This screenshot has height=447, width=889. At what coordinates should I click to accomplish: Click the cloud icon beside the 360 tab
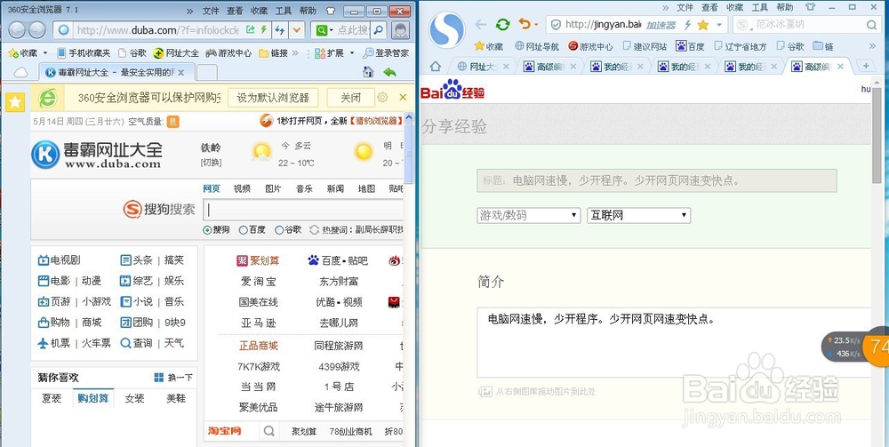pos(20,73)
